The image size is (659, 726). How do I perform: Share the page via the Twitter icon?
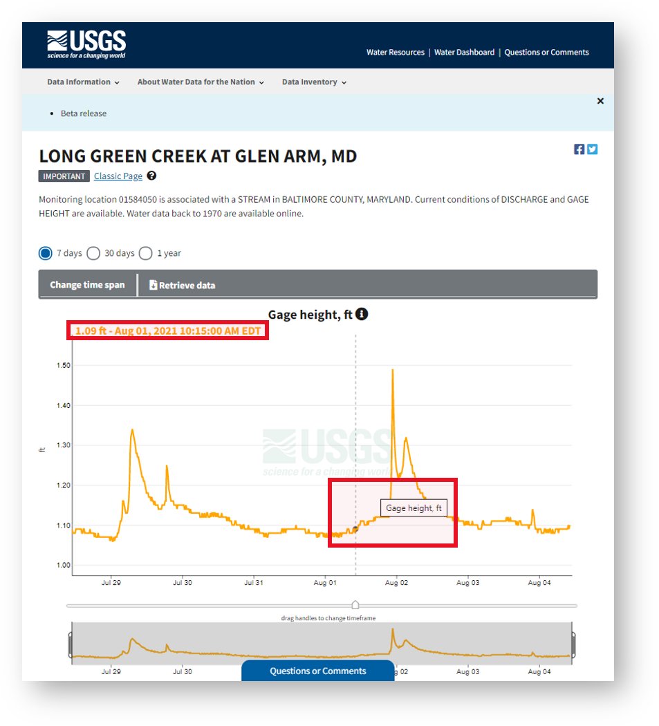[x=592, y=148]
